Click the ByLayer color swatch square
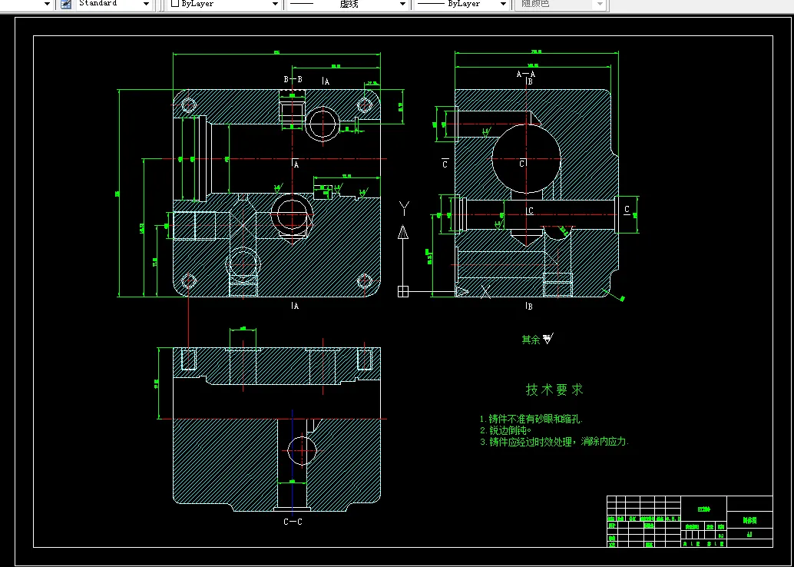The height and width of the screenshot is (567, 794). pos(175,3)
